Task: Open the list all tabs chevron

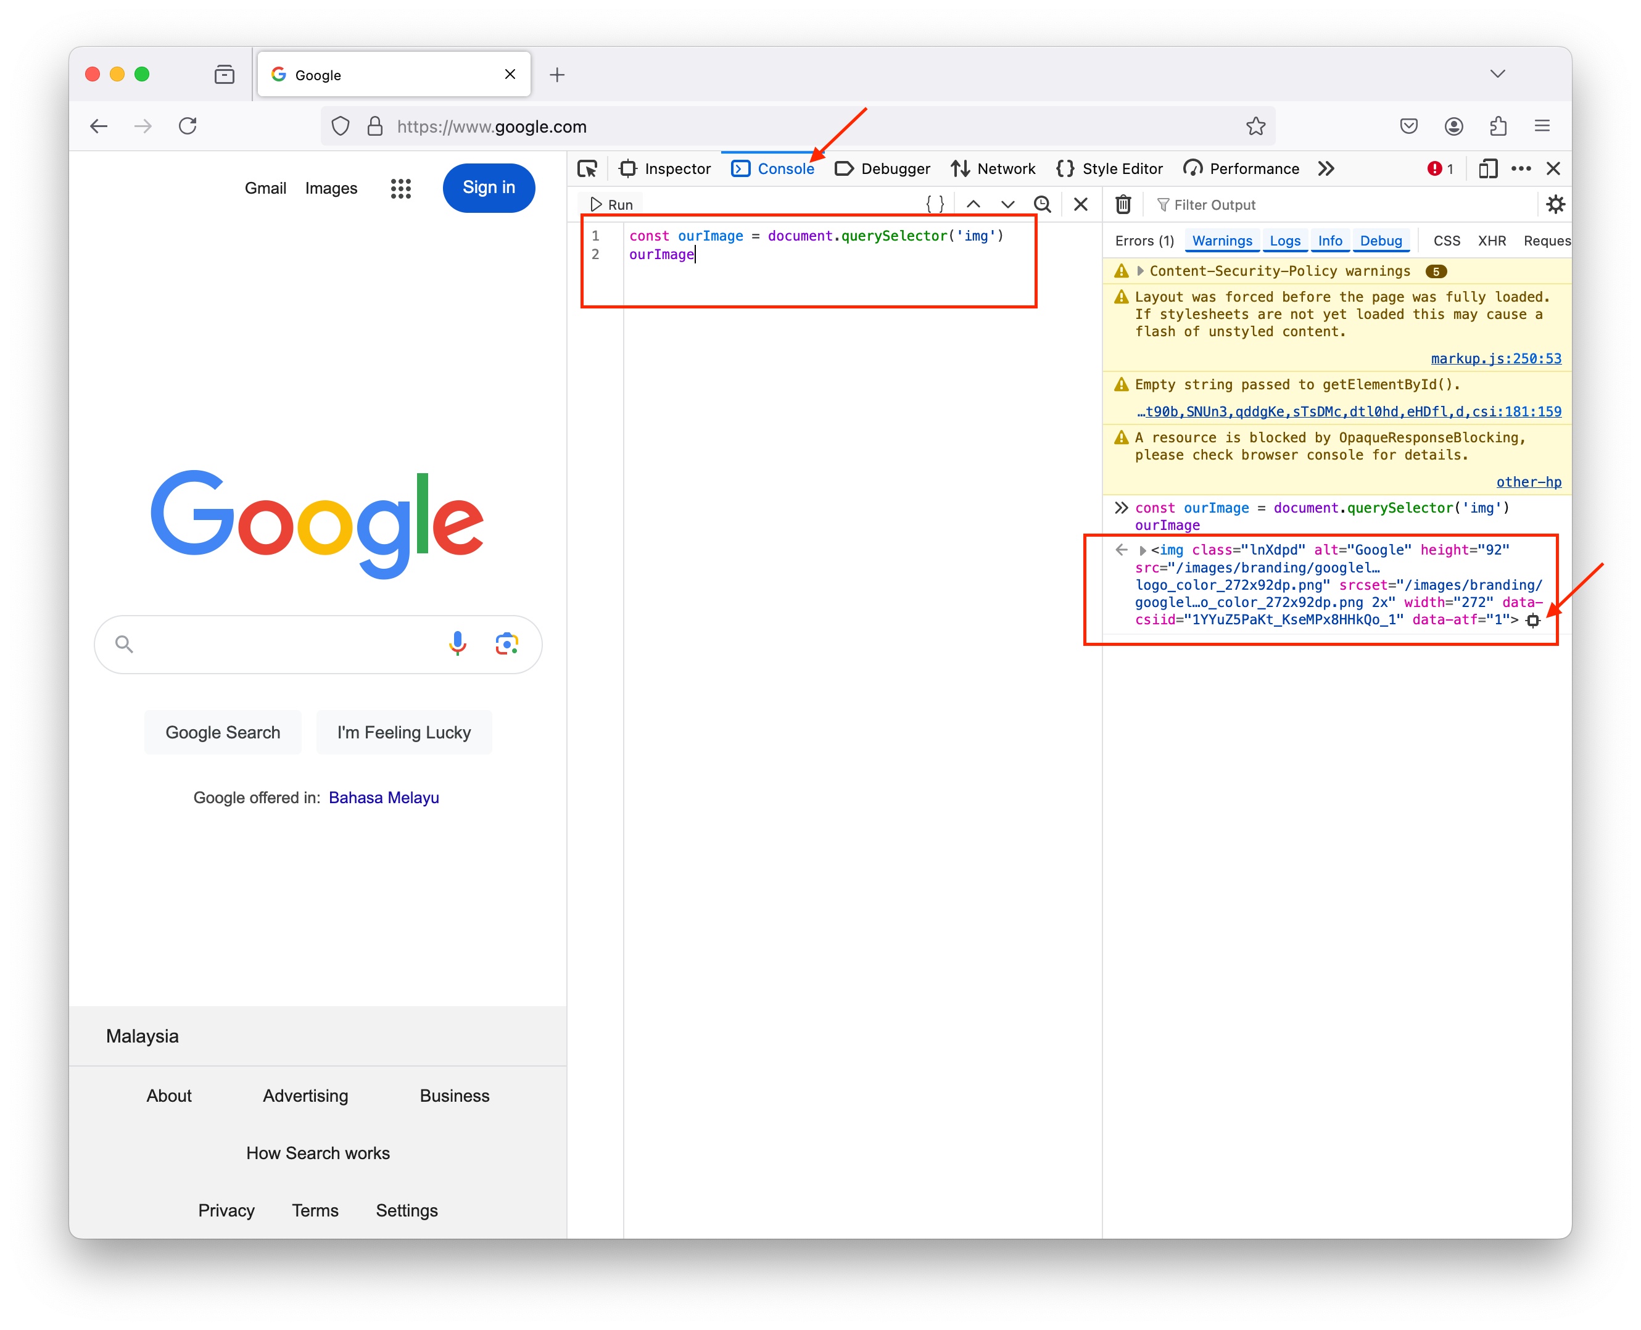Action: tap(1497, 73)
